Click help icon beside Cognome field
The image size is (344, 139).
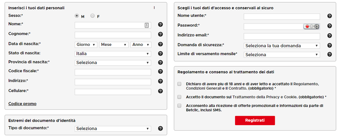click(x=160, y=34)
